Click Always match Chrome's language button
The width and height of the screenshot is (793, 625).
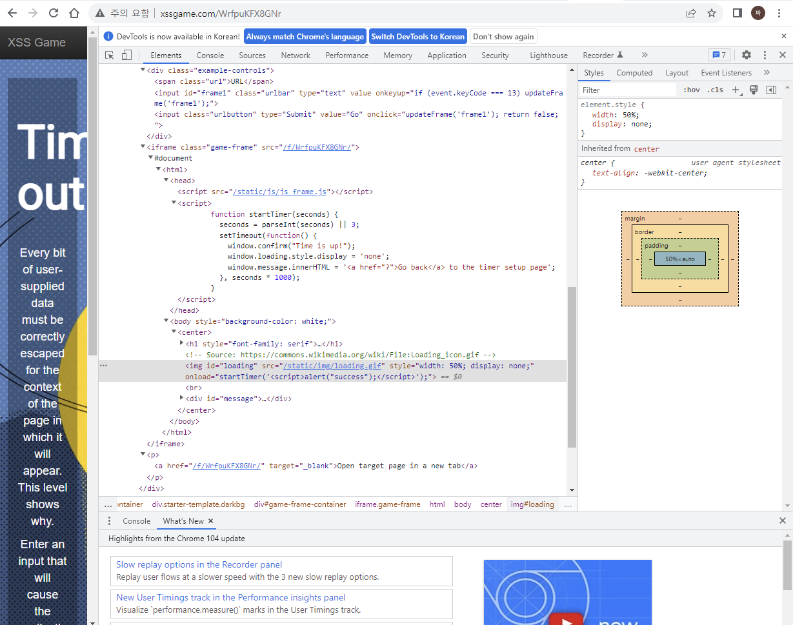pos(305,37)
